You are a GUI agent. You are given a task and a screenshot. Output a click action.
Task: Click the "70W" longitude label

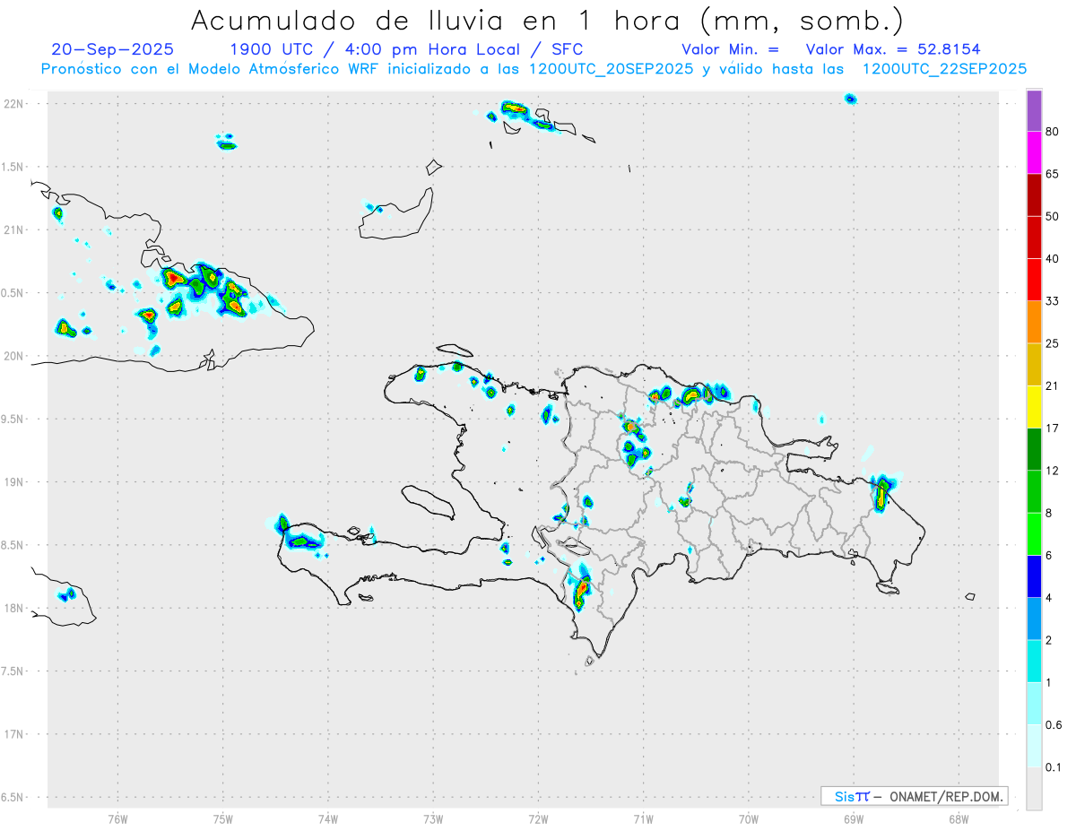point(749,819)
